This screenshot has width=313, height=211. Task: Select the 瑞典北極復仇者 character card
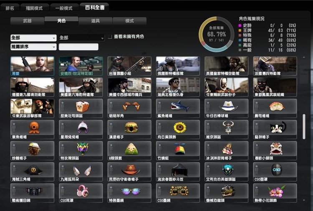pyautogui.click(x=178, y=87)
